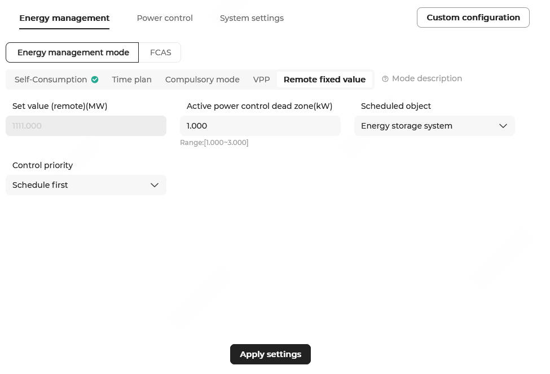Click the Custom configuration button
550x374 pixels.
pyautogui.click(x=473, y=17)
